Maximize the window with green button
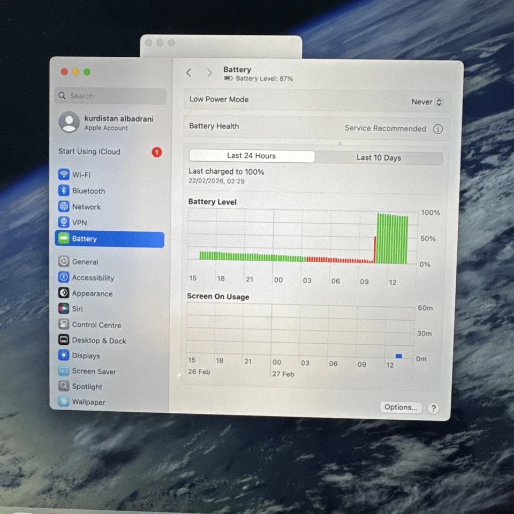 pos(87,72)
